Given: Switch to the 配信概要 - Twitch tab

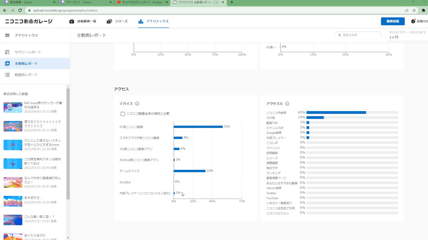Looking at the screenshot, I should click(29, 2).
